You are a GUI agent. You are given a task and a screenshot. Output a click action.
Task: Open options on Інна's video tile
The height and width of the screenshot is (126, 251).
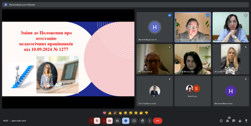(208, 15)
